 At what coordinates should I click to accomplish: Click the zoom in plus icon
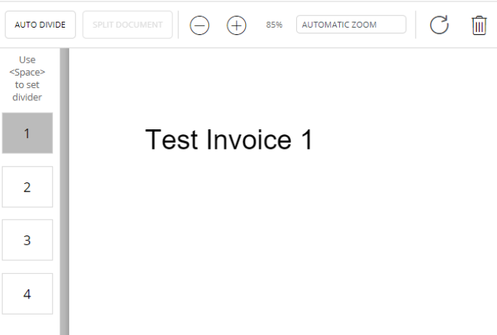point(236,25)
